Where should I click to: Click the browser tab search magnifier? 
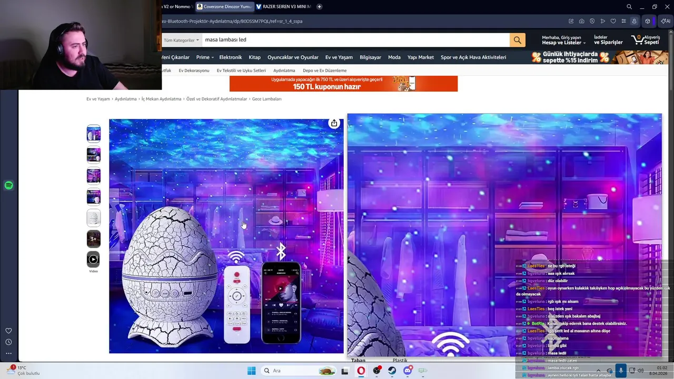coord(629,7)
